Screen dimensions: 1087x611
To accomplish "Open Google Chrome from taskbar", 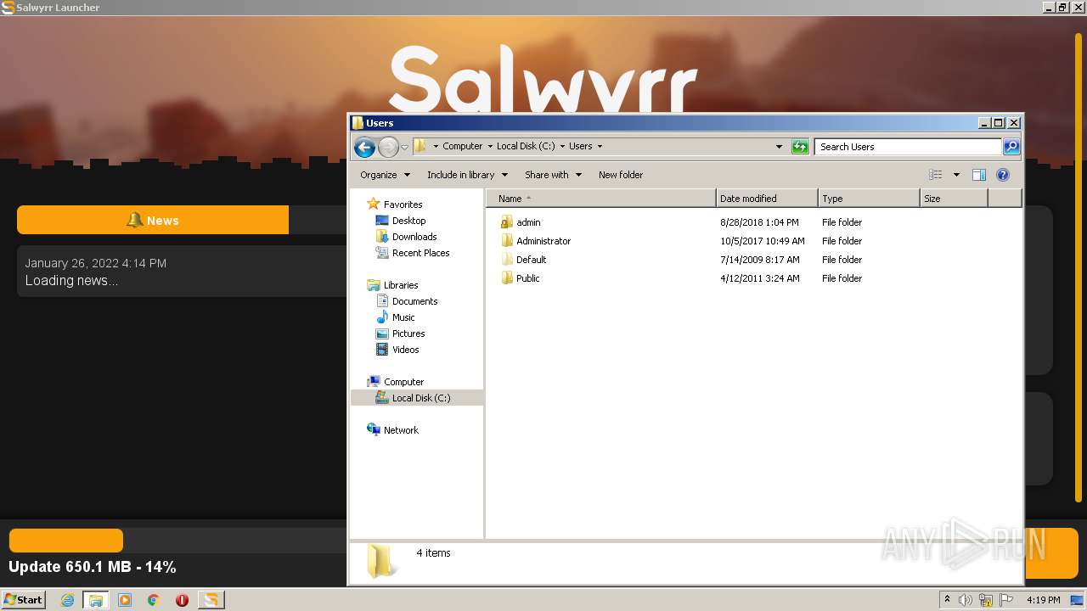I will coord(154,600).
